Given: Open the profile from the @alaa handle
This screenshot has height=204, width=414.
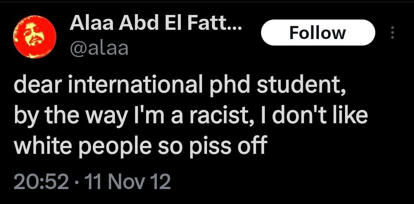Looking at the screenshot, I should coord(99,49).
